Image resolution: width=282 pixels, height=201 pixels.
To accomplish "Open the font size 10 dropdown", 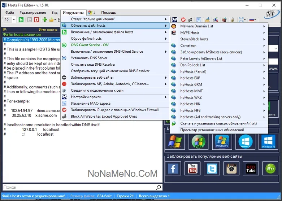I will [x=10, y=19].
